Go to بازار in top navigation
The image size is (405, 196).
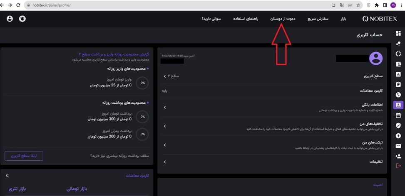343,19
